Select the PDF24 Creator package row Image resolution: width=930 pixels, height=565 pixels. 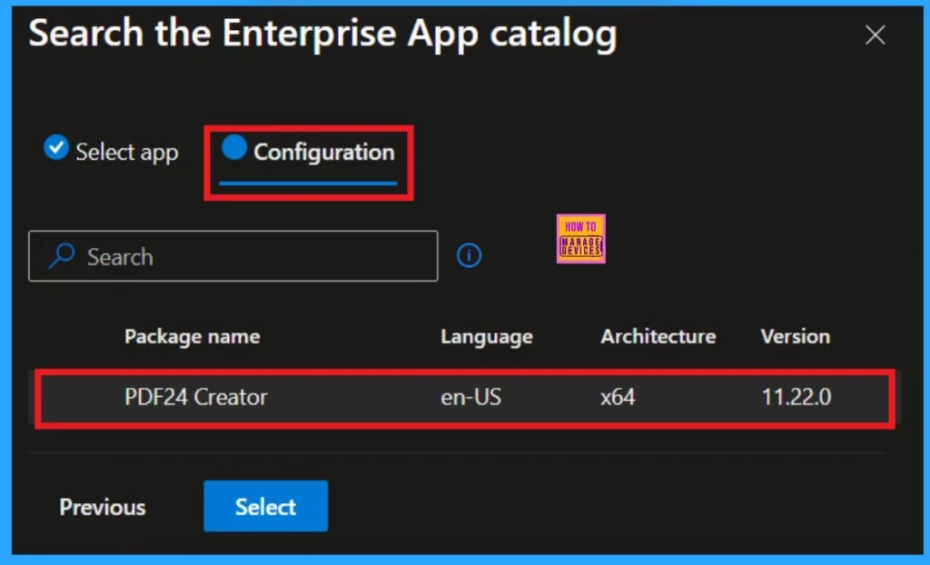[x=465, y=397]
